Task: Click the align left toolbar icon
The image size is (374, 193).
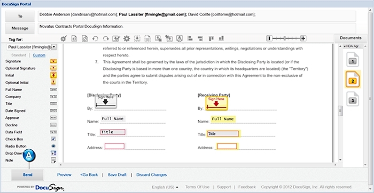Action: 190,38
